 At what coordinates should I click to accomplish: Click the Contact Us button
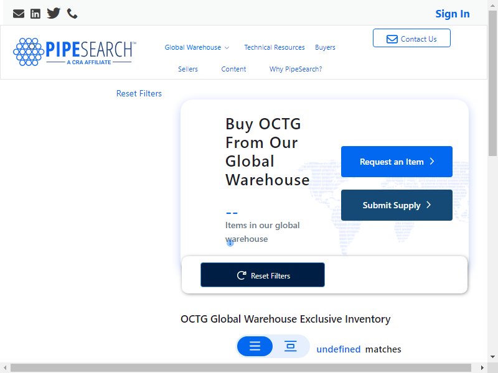click(x=411, y=38)
